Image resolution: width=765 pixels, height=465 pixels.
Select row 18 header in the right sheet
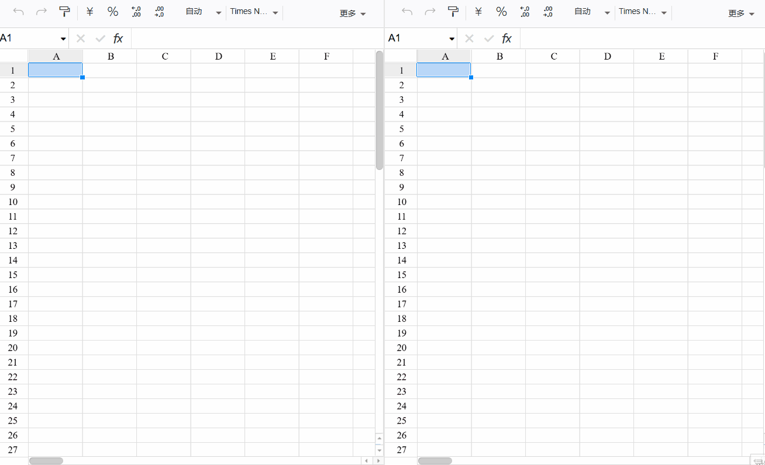click(x=401, y=319)
